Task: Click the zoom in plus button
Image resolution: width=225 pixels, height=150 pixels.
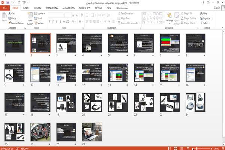Action: pyautogui.click(x=211, y=148)
